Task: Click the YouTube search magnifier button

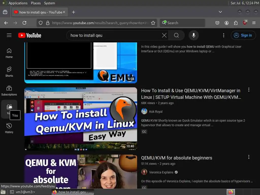Action: 176,35
